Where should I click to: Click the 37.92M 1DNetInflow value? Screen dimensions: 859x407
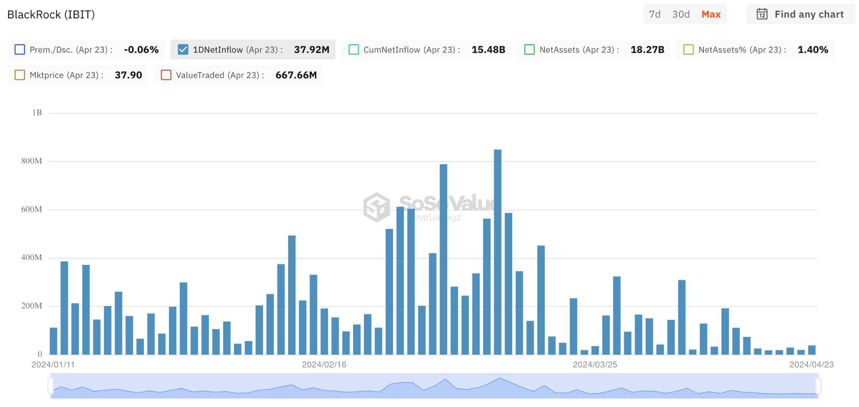point(312,49)
